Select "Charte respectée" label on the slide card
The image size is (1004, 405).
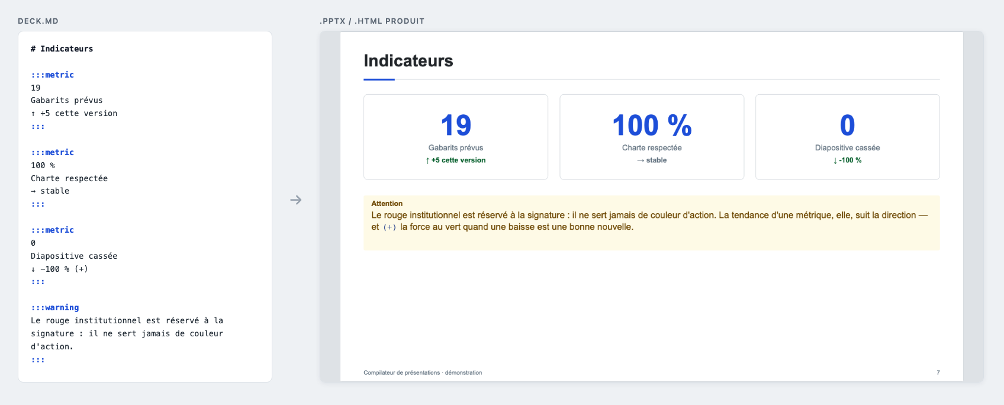652,148
